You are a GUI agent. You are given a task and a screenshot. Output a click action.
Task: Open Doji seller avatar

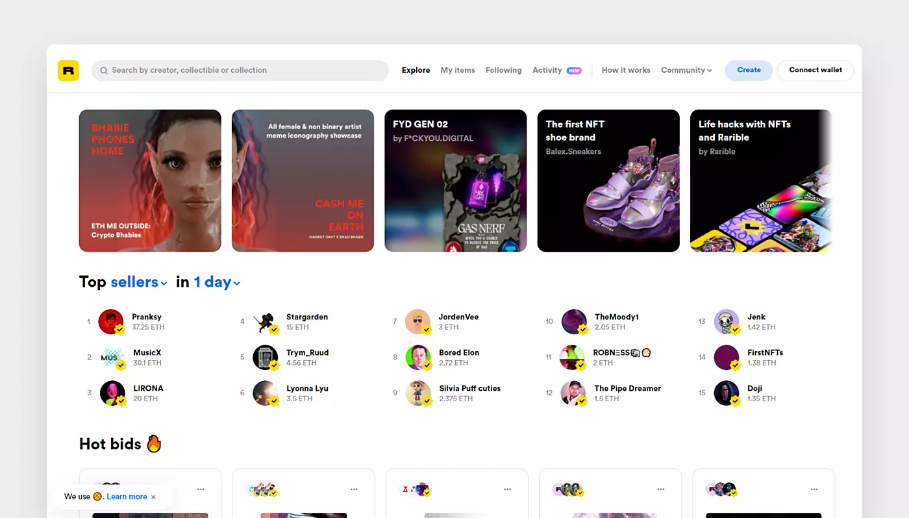[x=727, y=393]
